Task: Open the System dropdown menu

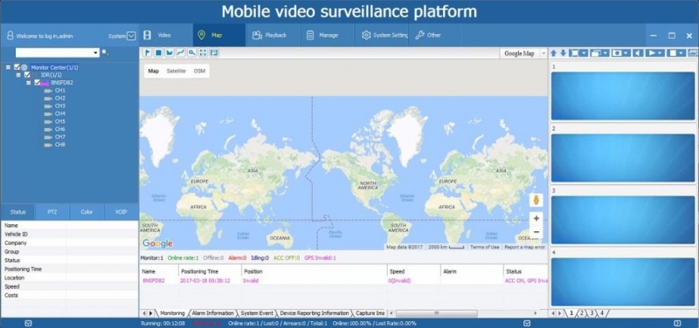Action: tap(121, 36)
